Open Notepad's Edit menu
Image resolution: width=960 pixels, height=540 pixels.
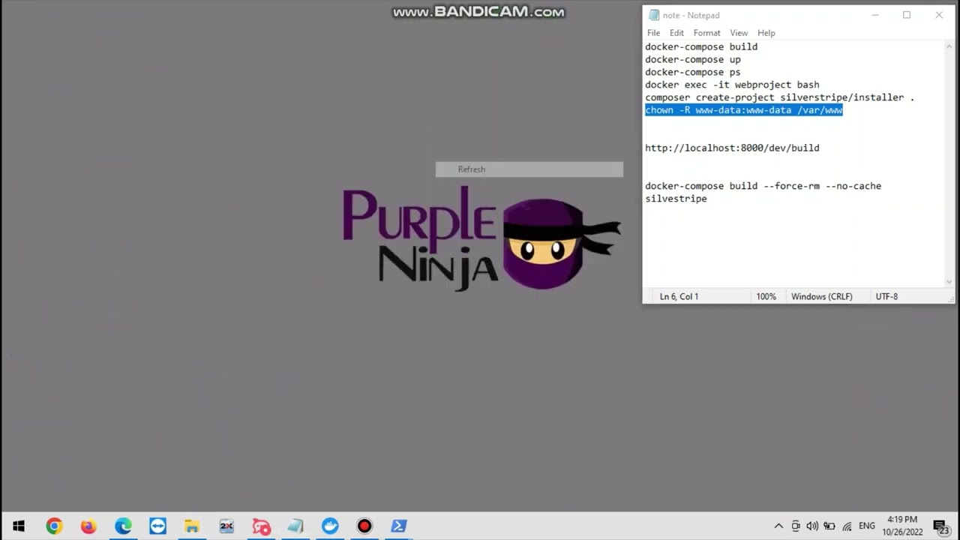click(x=676, y=33)
